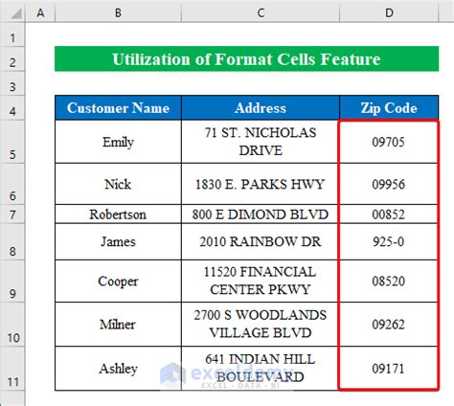The width and height of the screenshot is (454, 406).
Task: Click the title cell Utilization of Format Cells Feature
Action: click(246, 59)
